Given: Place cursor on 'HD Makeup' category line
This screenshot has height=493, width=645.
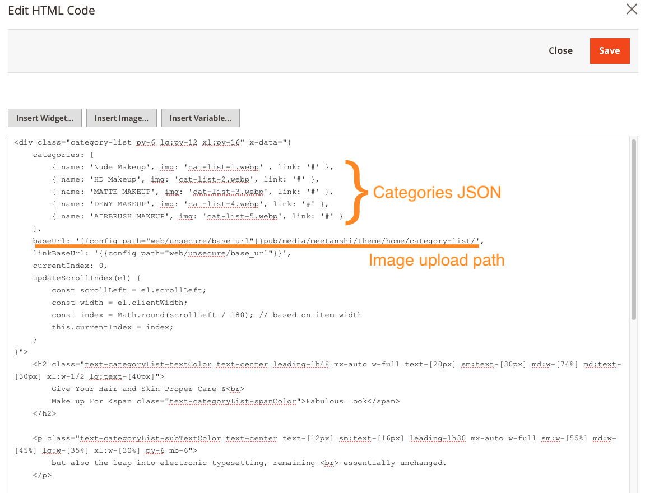Looking at the screenshot, I should pyautogui.click(x=185, y=179).
